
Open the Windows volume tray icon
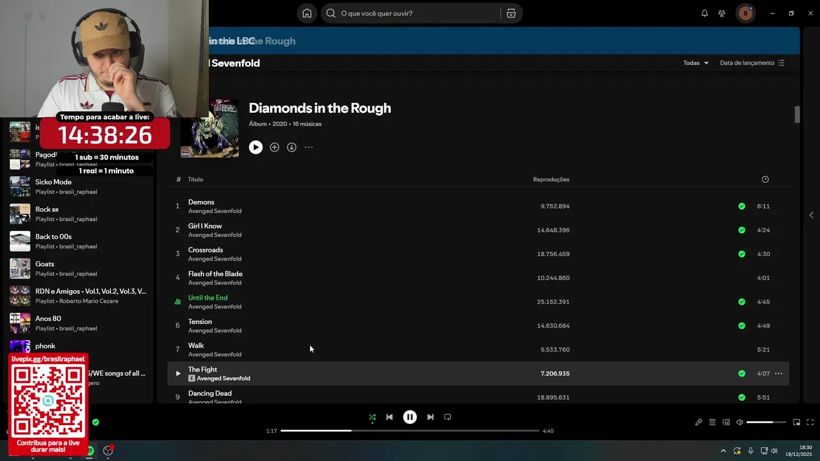click(x=774, y=451)
